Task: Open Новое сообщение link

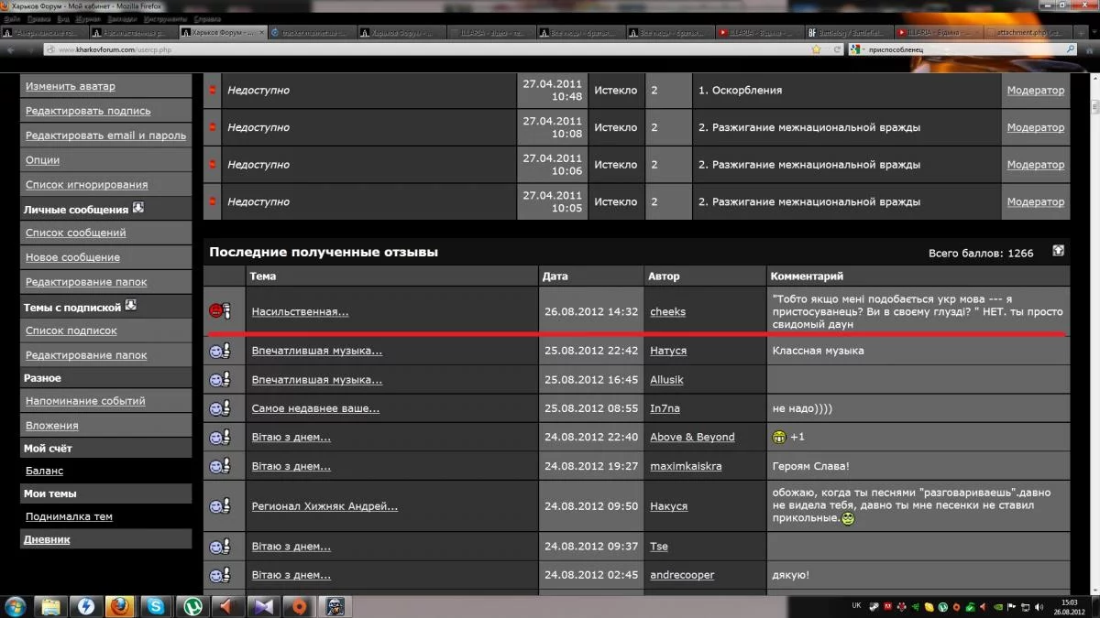Action: (x=72, y=257)
